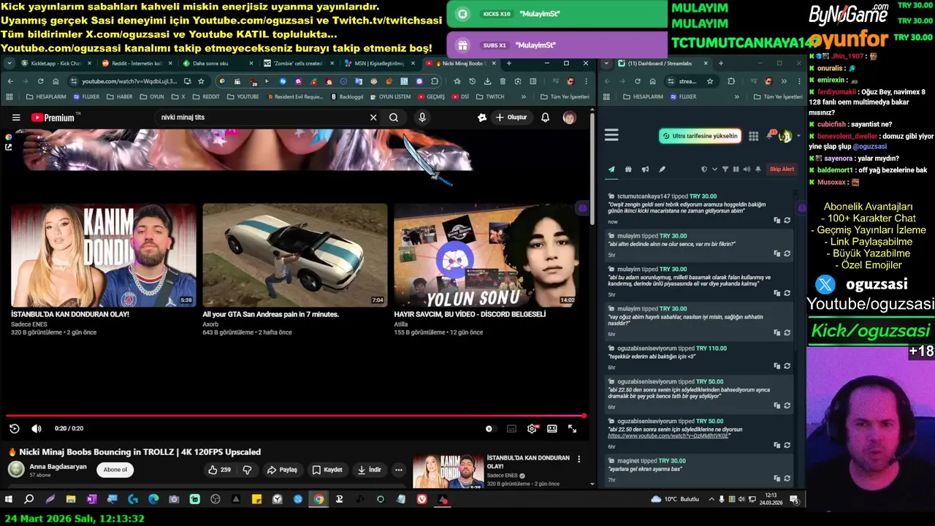Open HAYIR SAVCIM Discord belgeseli thumbnail
This screenshot has height=526, width=935.
tap(486, 255)
